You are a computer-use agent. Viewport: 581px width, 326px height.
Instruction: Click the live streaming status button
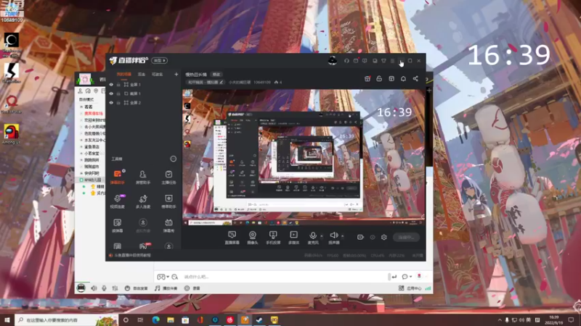coord(406,238)
